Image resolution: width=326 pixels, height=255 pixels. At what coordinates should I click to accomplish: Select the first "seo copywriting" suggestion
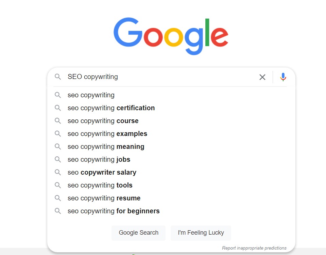(91, 95)
